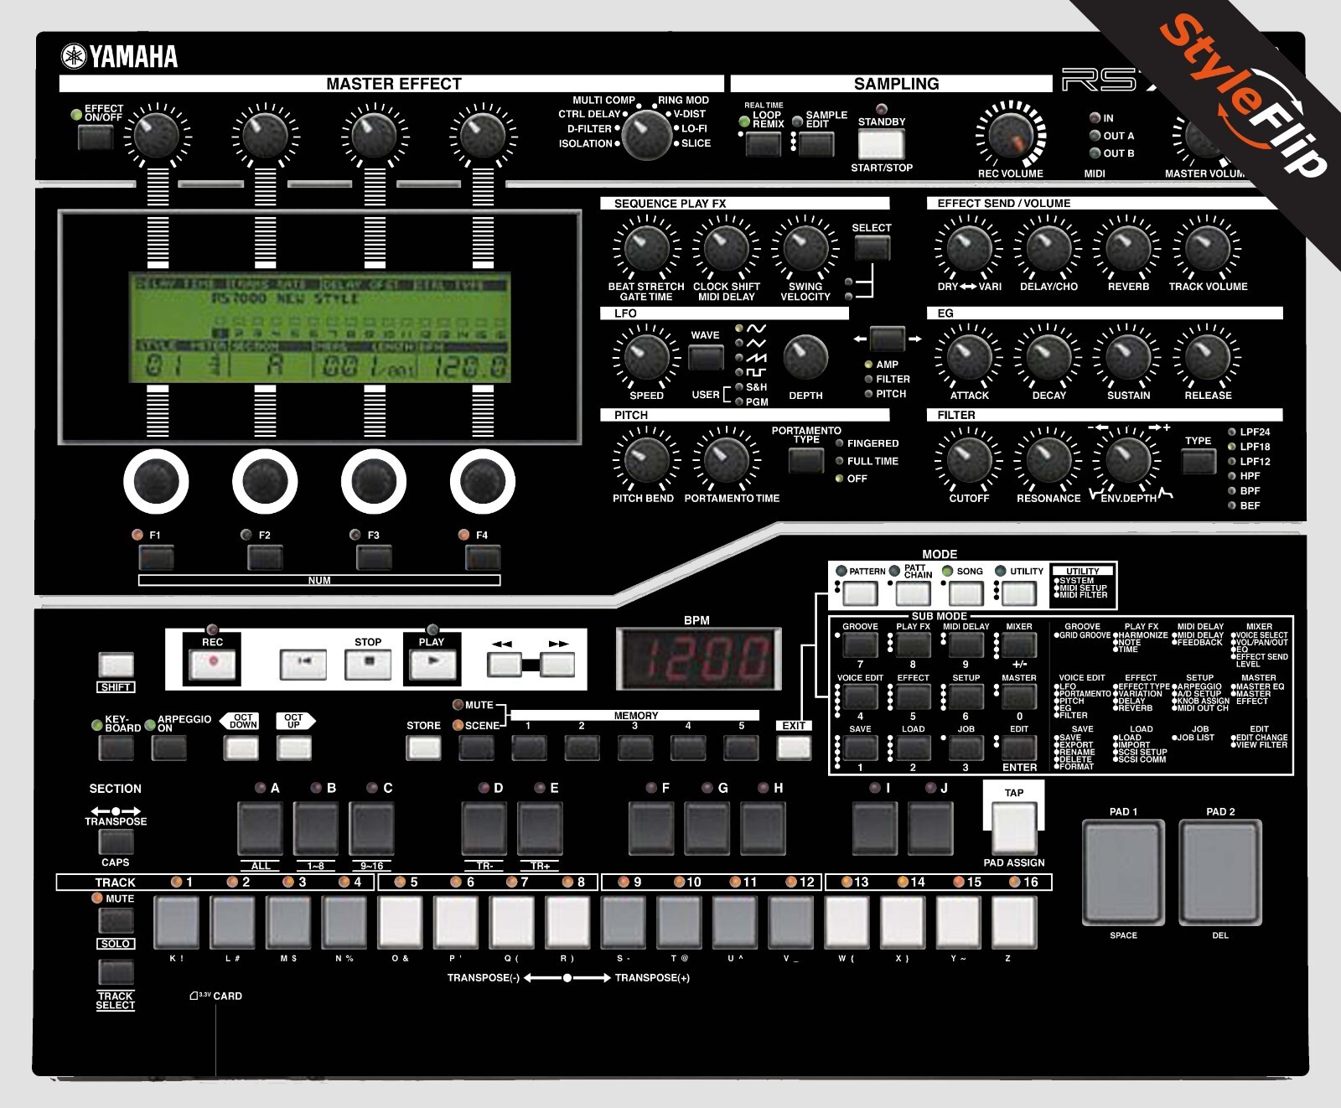Click the red BPM display
This screenshot has height=1108, width=1341.
click(x=699, y=658)
